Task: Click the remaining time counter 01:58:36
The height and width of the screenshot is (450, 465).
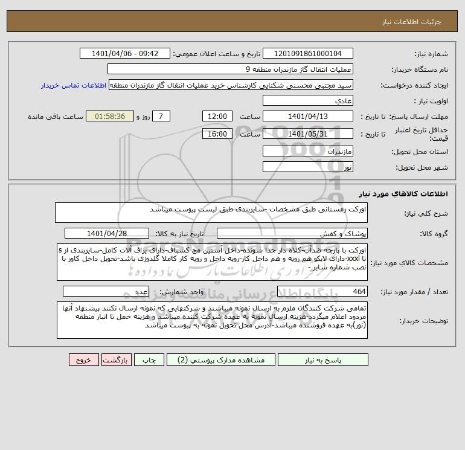Action: pos(110,117)
